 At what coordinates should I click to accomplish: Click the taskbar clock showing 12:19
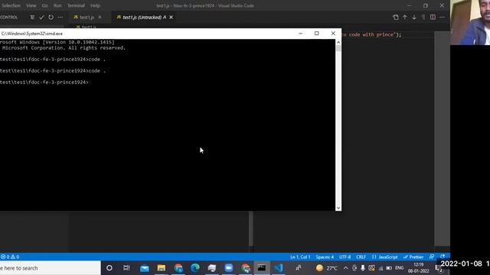pyautogui.click(x=419, y=268)
